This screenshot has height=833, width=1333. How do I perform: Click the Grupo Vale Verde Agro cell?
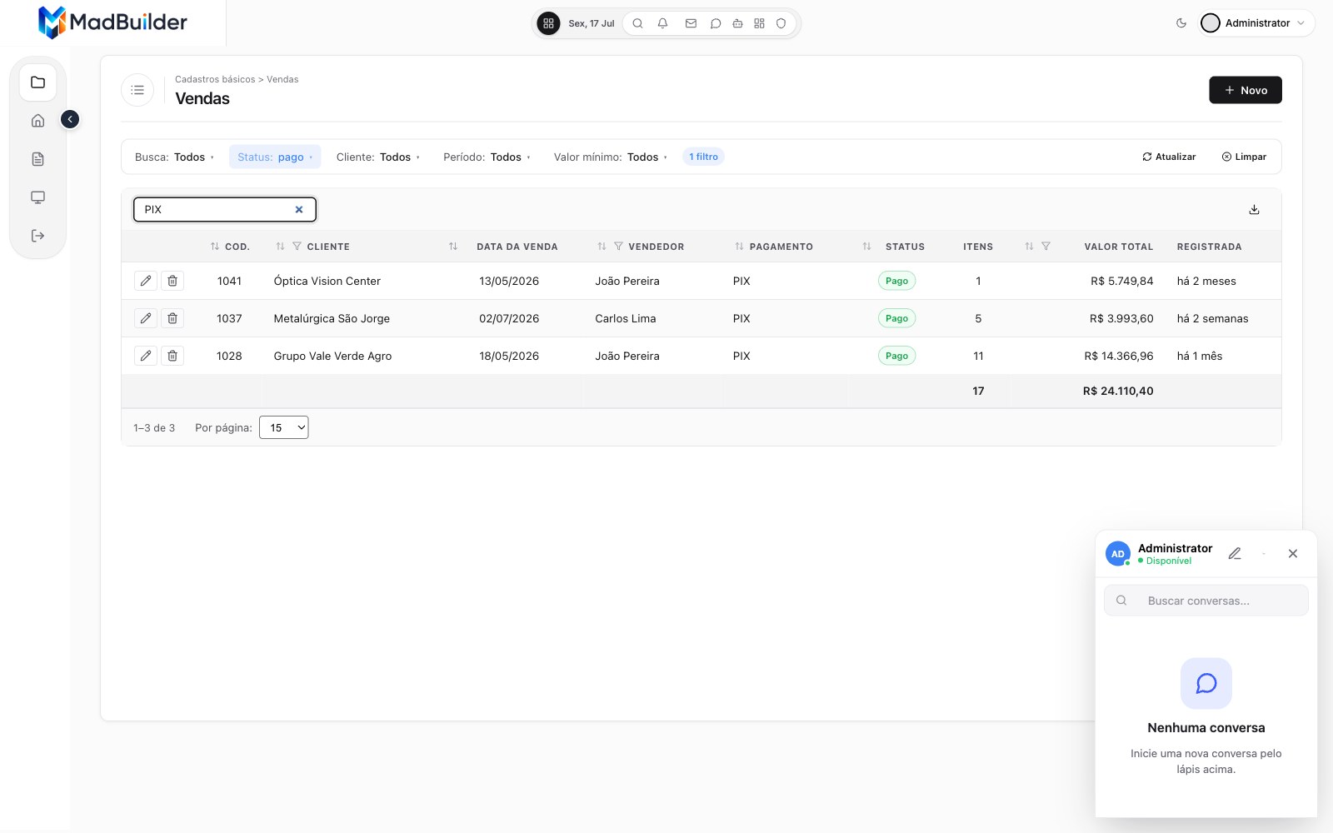pyautogui.click(x=332, y=357)
